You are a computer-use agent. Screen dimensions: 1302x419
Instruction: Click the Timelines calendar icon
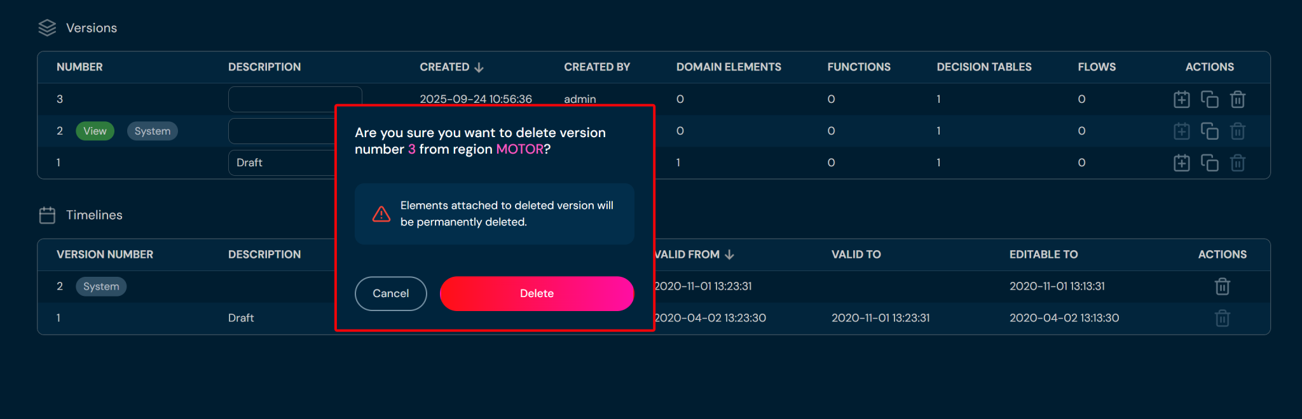click(x=47, y=215)
